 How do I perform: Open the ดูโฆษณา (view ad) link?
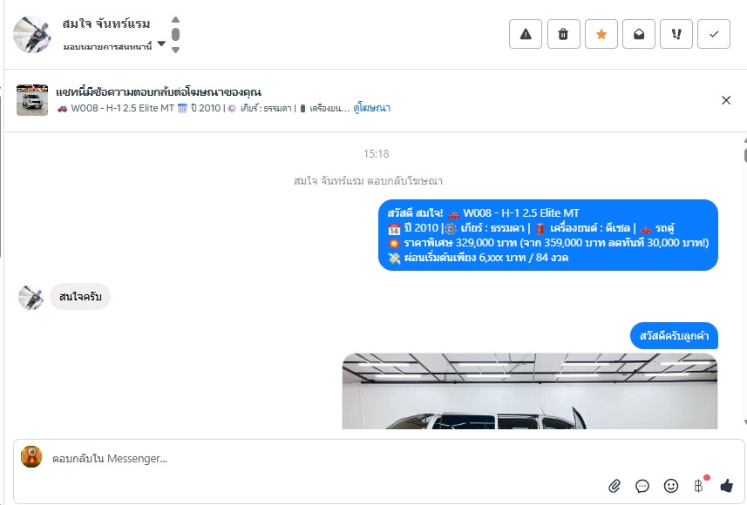click(x=371, y=108)
